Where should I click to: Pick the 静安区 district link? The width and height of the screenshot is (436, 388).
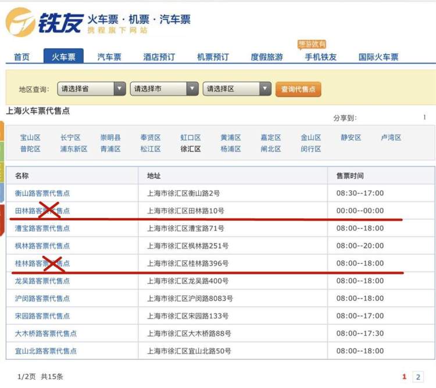click(351, 137)
